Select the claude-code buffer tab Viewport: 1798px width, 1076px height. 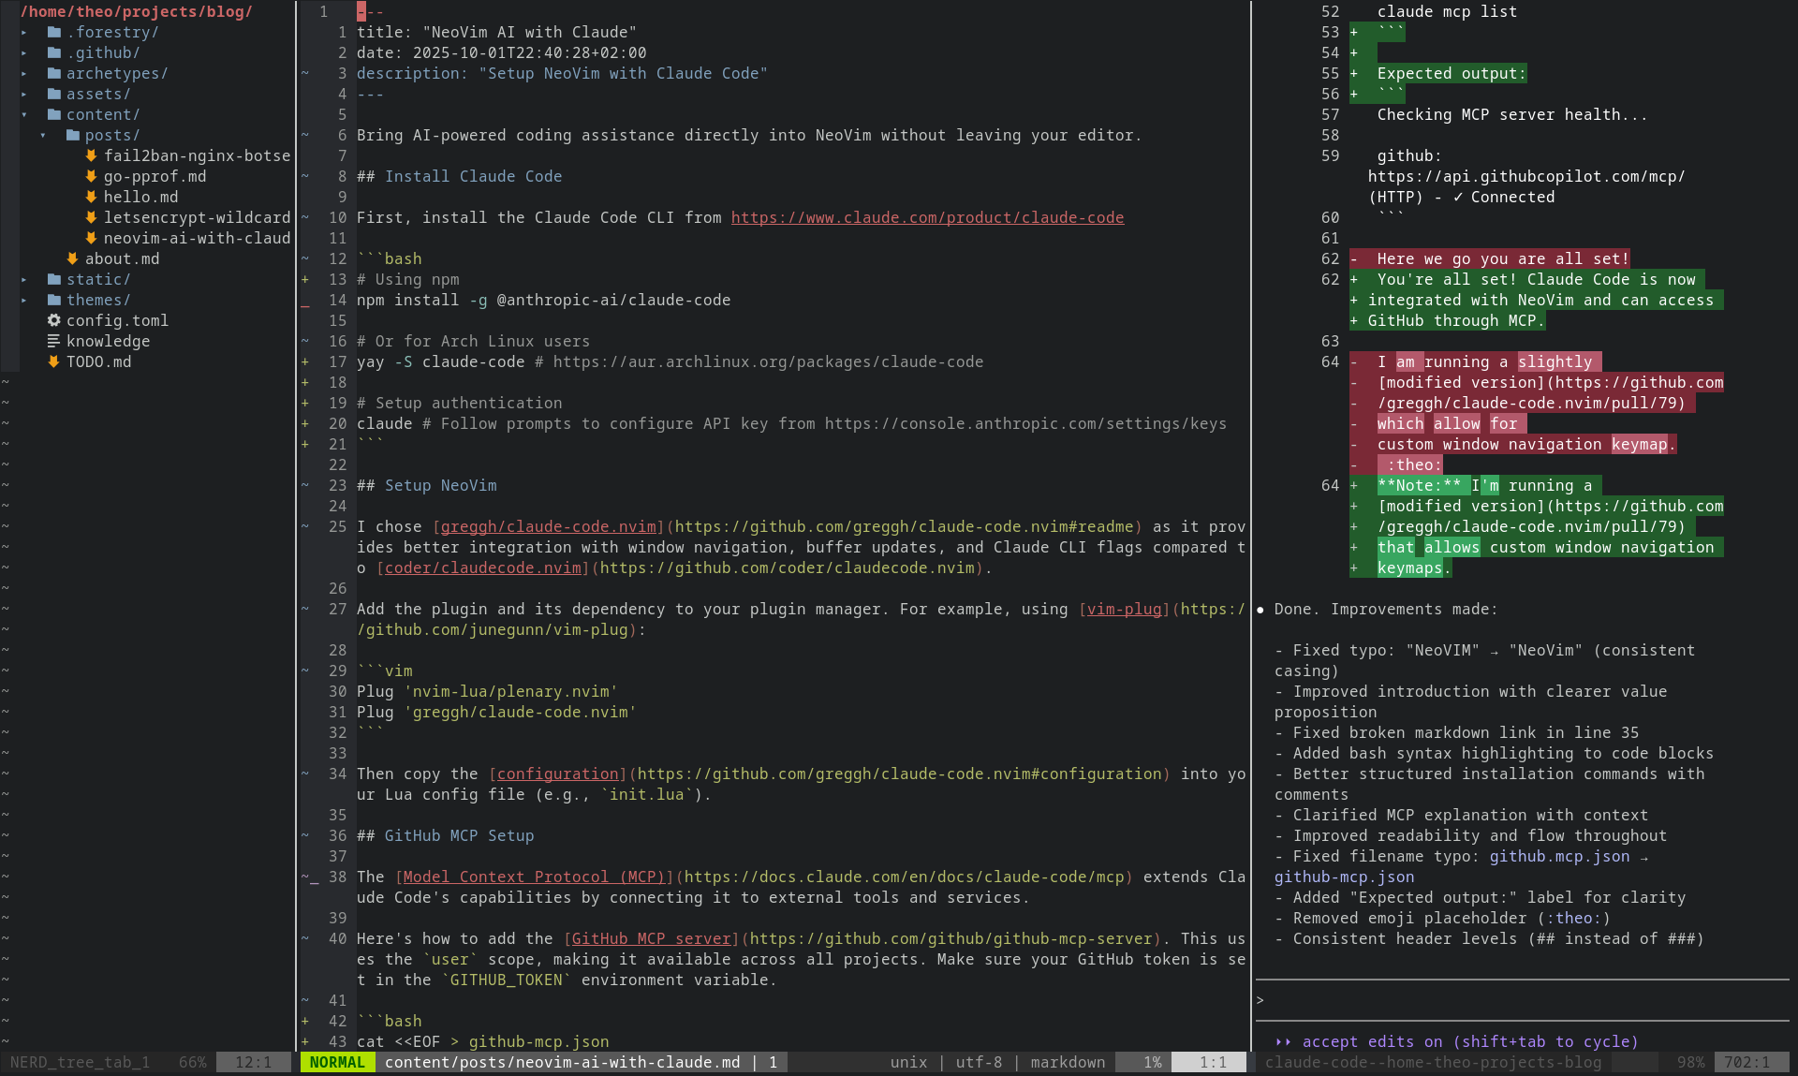tap(1433, 1062)
